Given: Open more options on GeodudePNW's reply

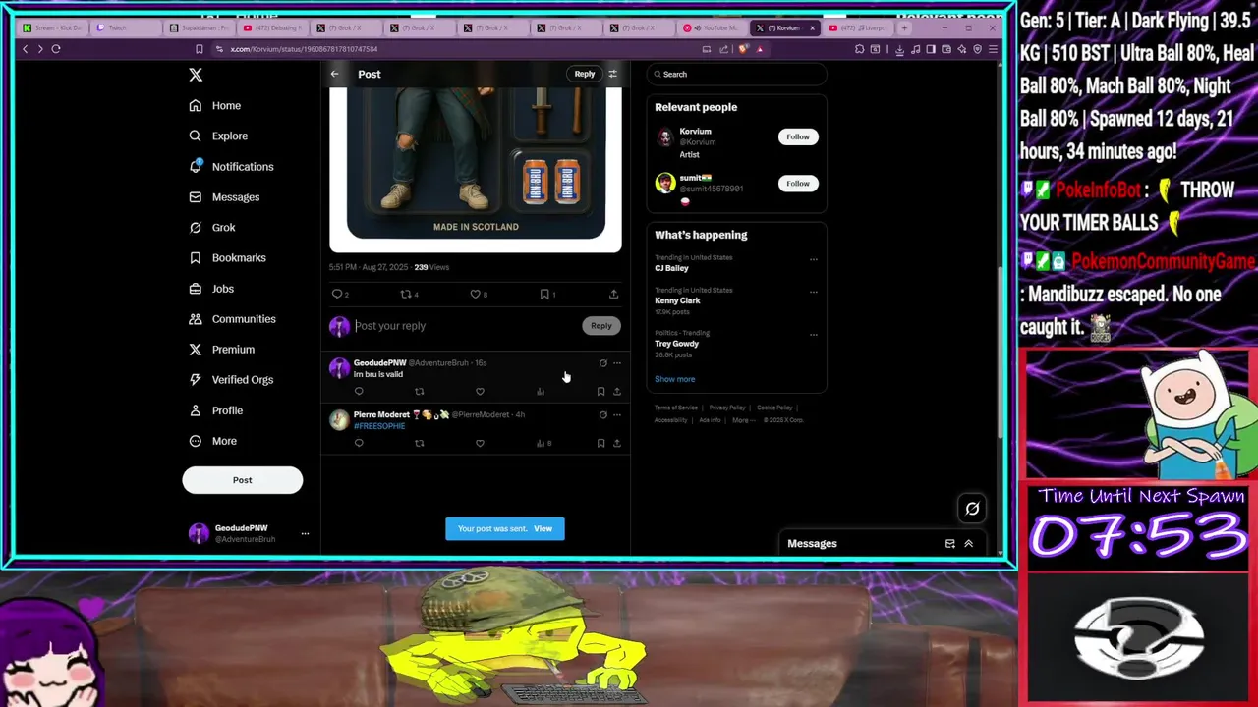Looking at the screenshot, I should [x=617, y=363].
